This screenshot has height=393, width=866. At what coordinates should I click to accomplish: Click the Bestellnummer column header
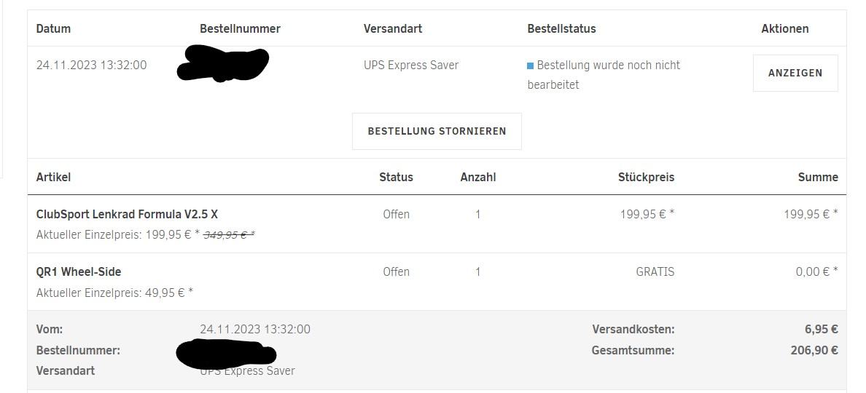tap(240, 28)
